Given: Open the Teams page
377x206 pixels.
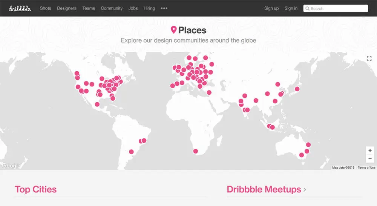Looking at the screenshot, I should click(x=89, y=8).
